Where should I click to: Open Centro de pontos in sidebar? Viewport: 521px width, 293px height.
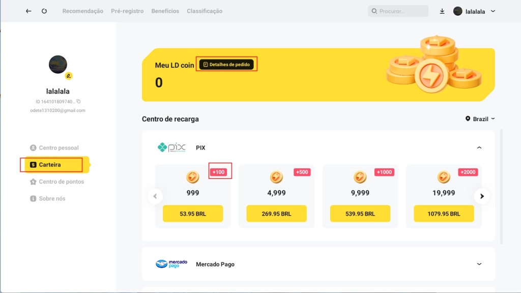click(x=61, y=182)
